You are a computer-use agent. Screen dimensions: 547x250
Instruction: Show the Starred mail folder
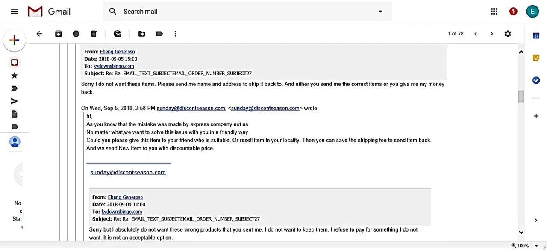(14, 76)
